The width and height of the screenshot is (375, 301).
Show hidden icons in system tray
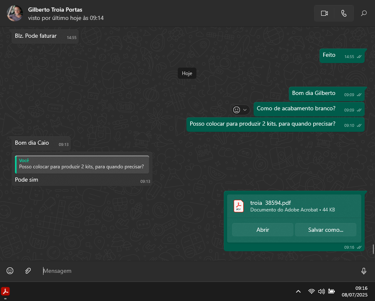[x=298, y=291]
